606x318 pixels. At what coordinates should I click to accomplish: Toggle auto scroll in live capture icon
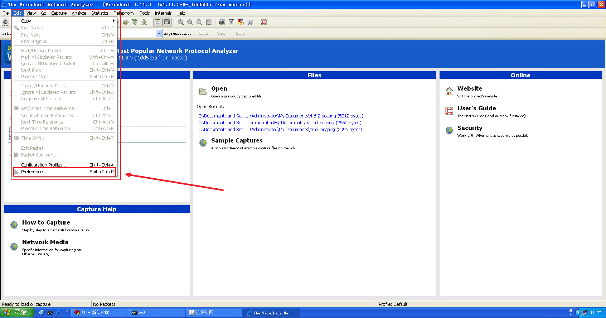(x=167, y=22)
